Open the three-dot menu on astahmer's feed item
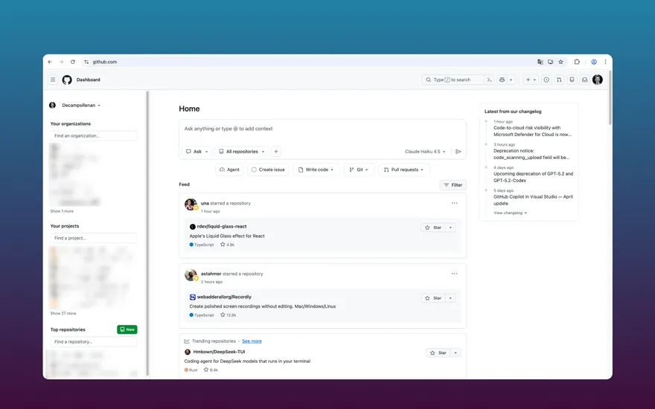 [x=455, y=274]
